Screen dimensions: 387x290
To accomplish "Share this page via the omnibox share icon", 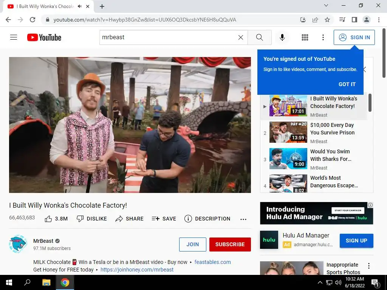I will pyautogui.click(x=315, y=20).
